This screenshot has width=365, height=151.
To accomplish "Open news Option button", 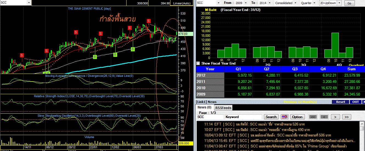I will pos(297,117).
